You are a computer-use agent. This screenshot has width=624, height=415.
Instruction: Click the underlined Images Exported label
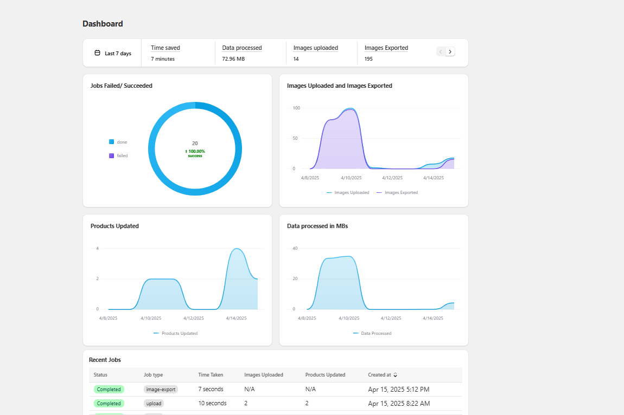click(x=386, y=48)
